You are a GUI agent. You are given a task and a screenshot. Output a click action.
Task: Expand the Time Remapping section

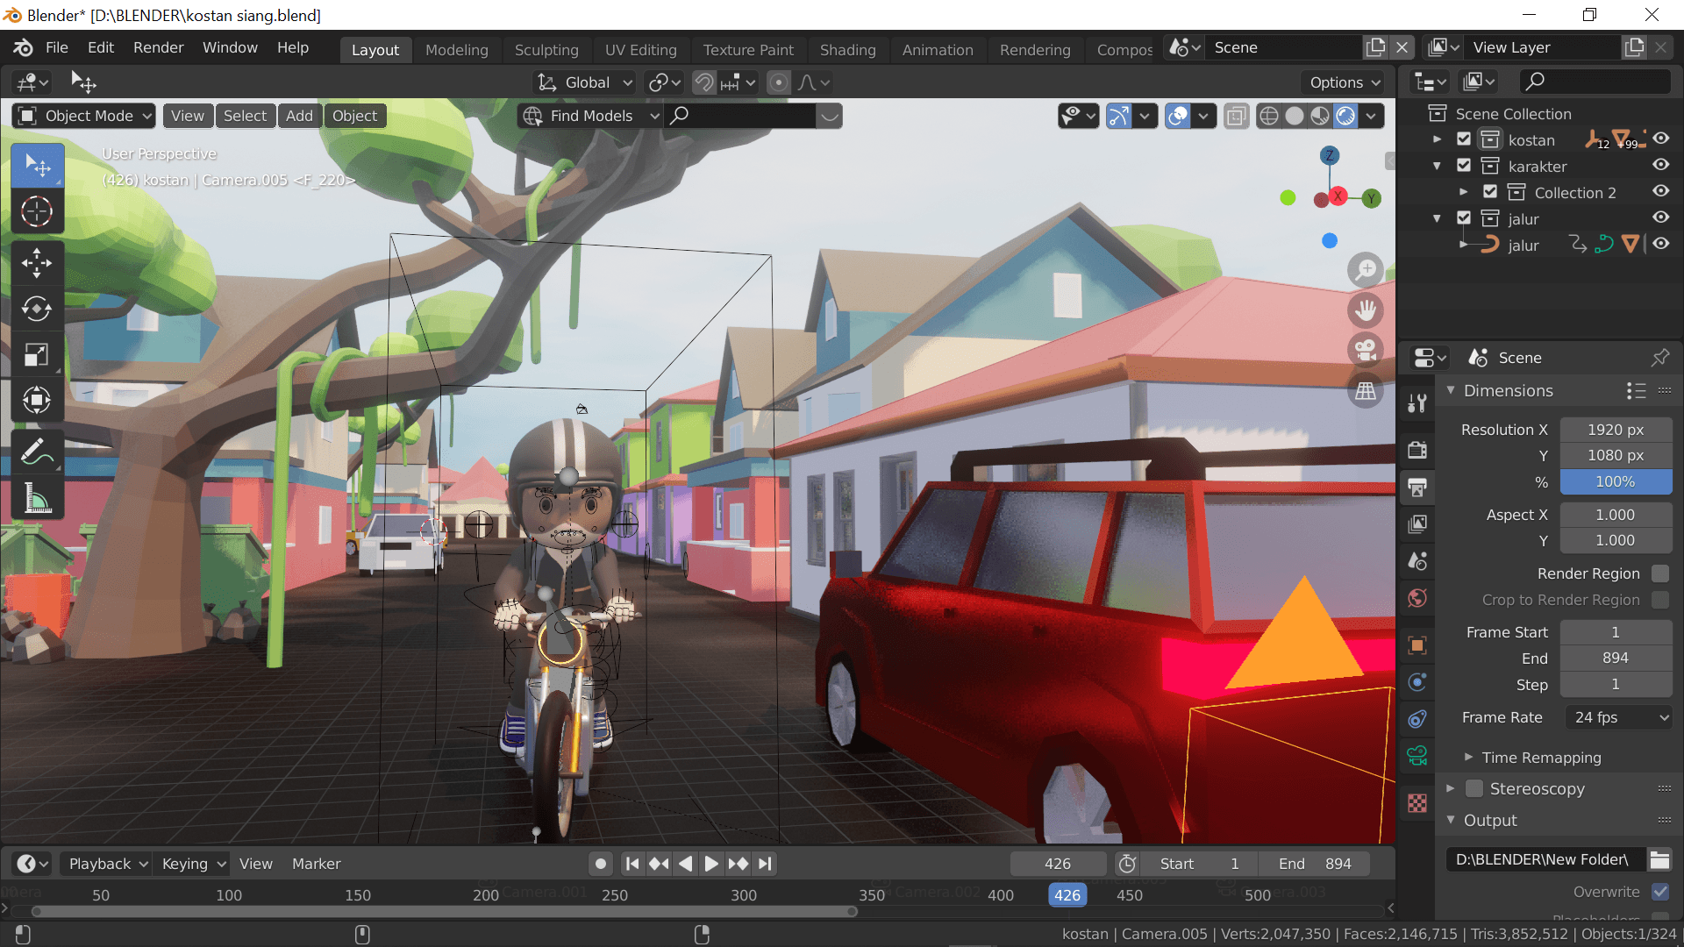1540,758
